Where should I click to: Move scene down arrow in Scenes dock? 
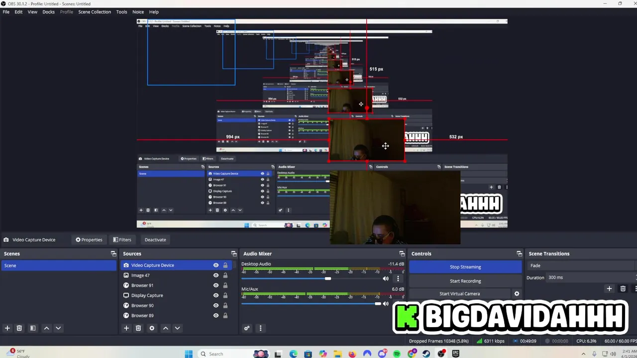click(x=58, y=328)
